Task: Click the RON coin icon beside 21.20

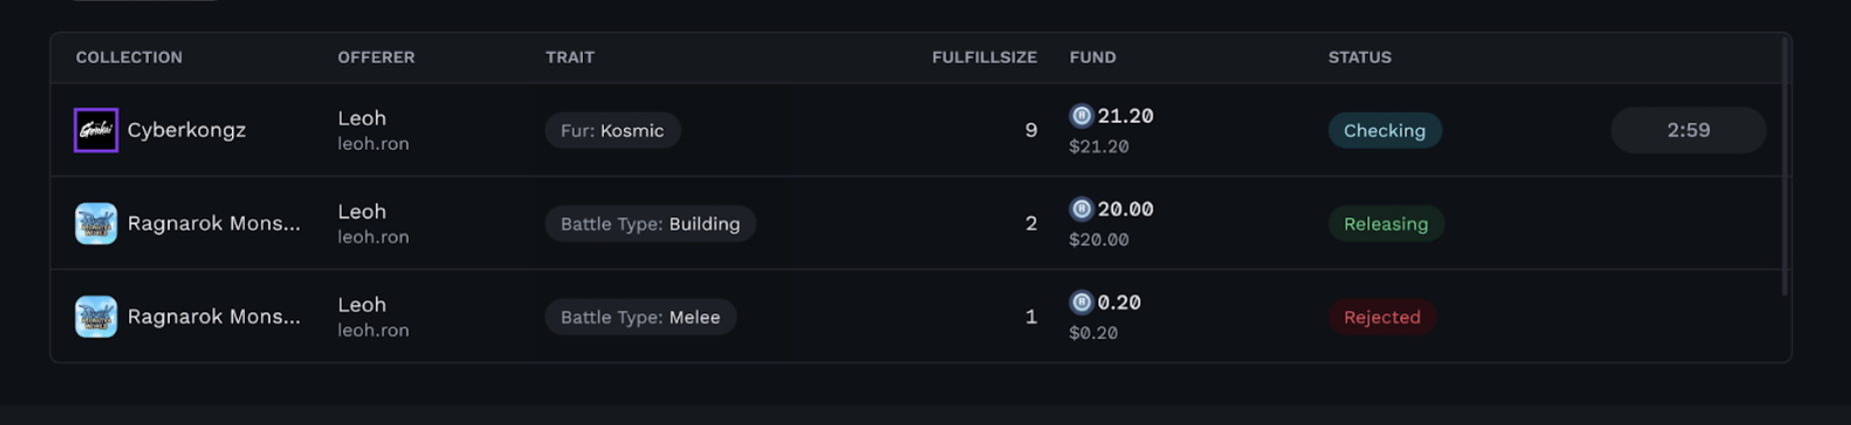Action: pos(1081,116)
